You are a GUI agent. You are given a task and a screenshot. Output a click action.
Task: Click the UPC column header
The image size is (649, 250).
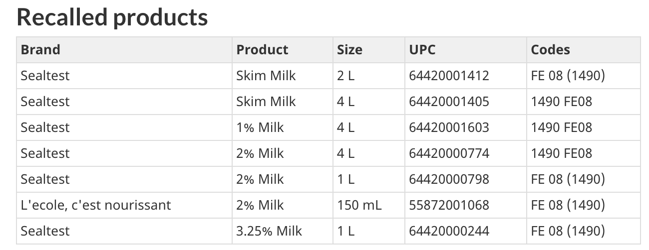[x=466, y=50]
